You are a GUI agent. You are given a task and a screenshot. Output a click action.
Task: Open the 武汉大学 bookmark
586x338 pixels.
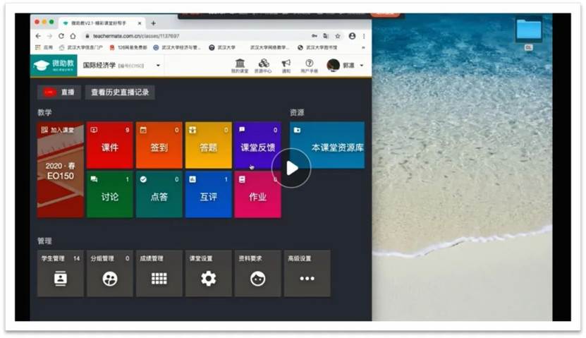(222, 47)
